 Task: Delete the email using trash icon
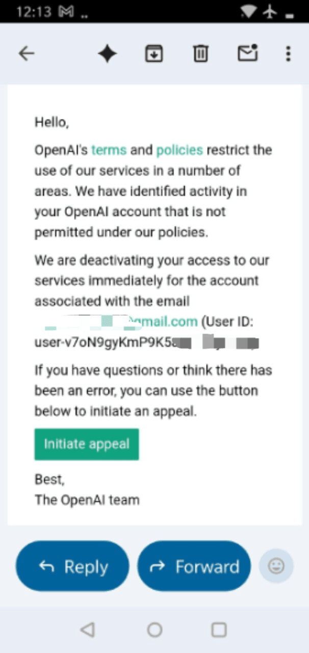tap(201, 54)
